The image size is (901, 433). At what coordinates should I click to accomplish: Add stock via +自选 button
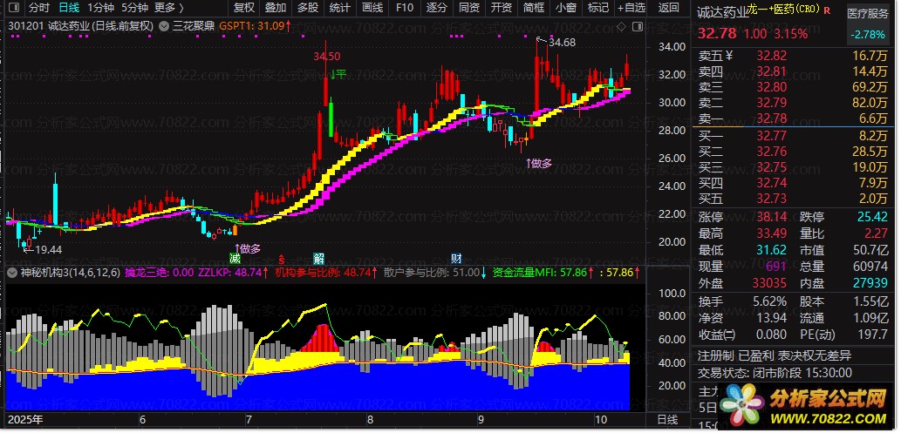[631, 8]
